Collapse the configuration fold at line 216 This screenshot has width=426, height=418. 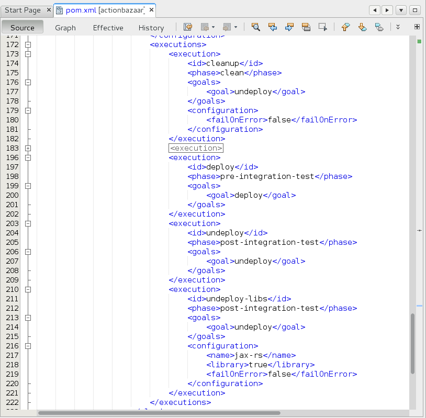tap(28, 346)
